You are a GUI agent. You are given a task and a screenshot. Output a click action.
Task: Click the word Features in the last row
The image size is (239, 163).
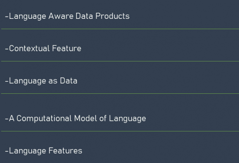pos(65,151)
